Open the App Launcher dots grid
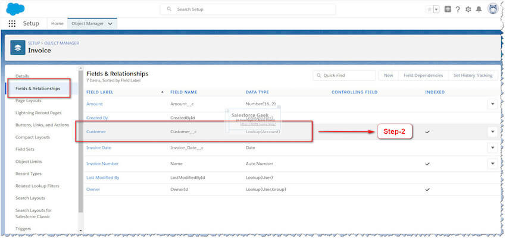Image resolution: width=506 pixels, height=239 pixels. 12,24
